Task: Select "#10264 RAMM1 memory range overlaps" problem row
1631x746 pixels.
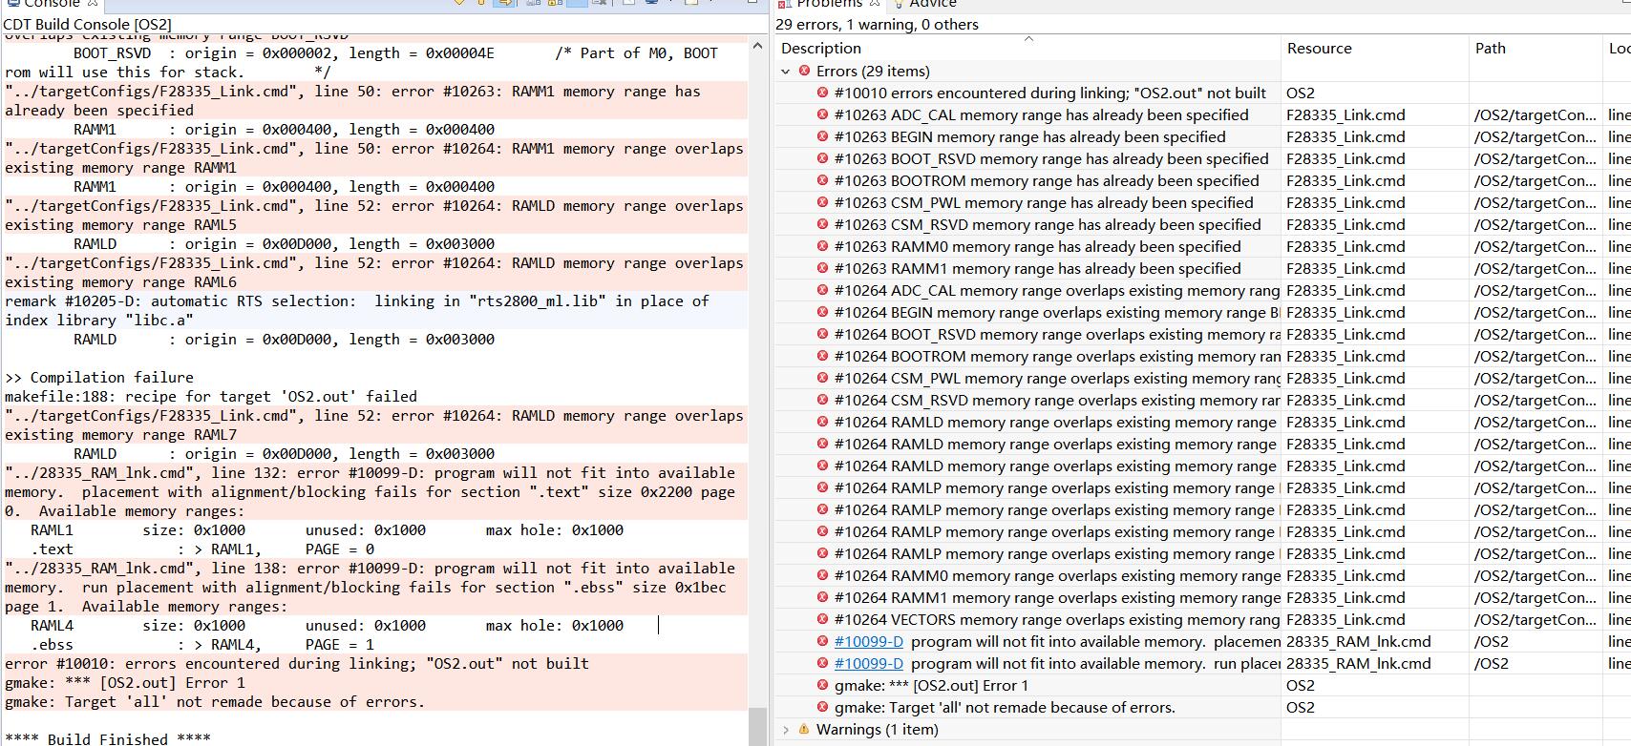Action: 1203,598
